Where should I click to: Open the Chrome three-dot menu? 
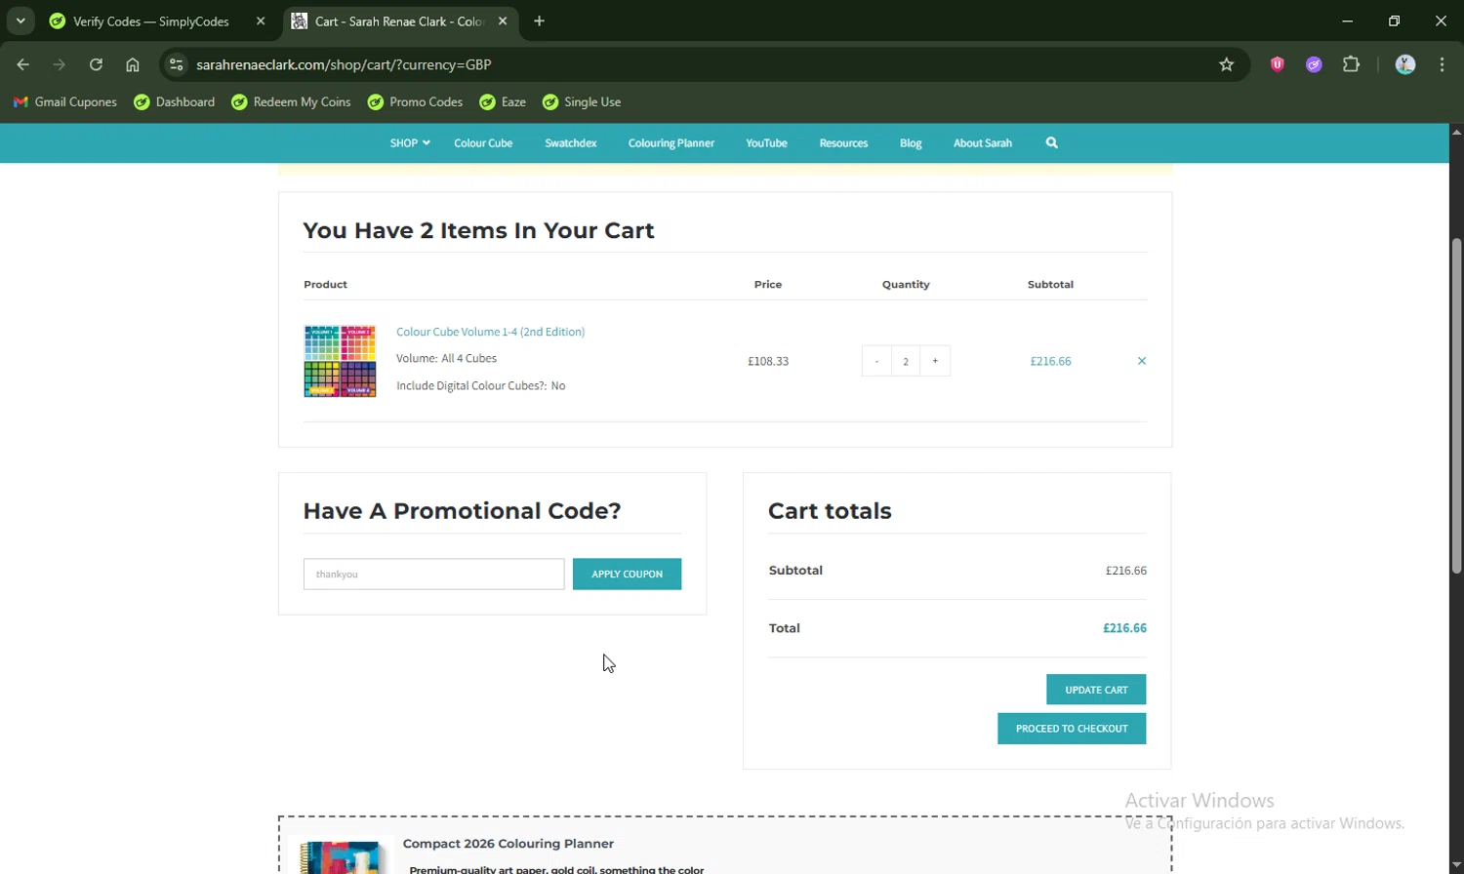click(1442, 64)
